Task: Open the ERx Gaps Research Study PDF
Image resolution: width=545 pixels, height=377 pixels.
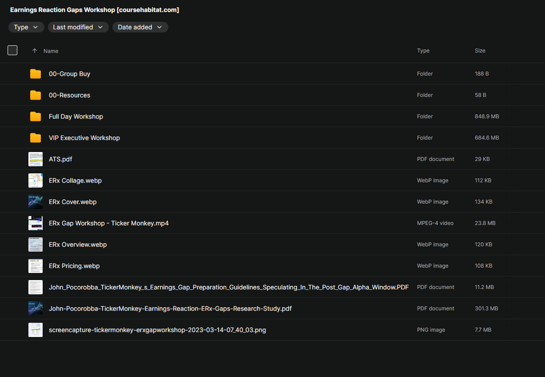Action: coord(170,309)
